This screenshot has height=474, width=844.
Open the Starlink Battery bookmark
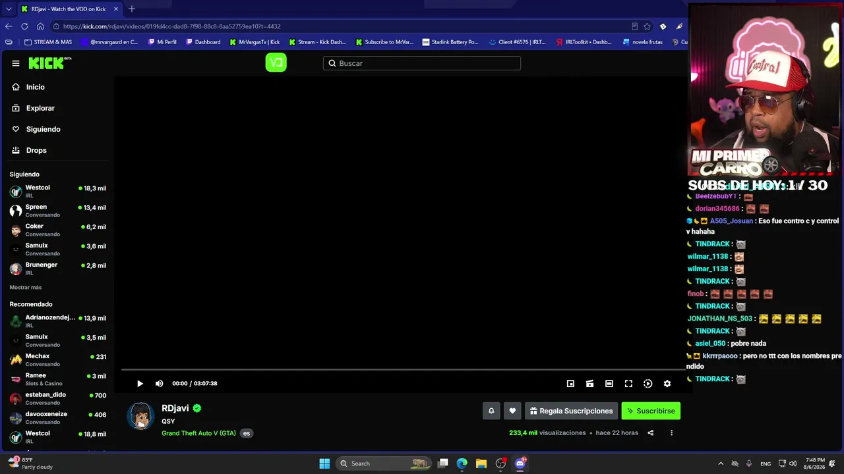coord(450,42)
